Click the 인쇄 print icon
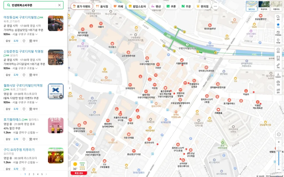The height and width of the screenshot is (177, 284). [x=278, y=83]
